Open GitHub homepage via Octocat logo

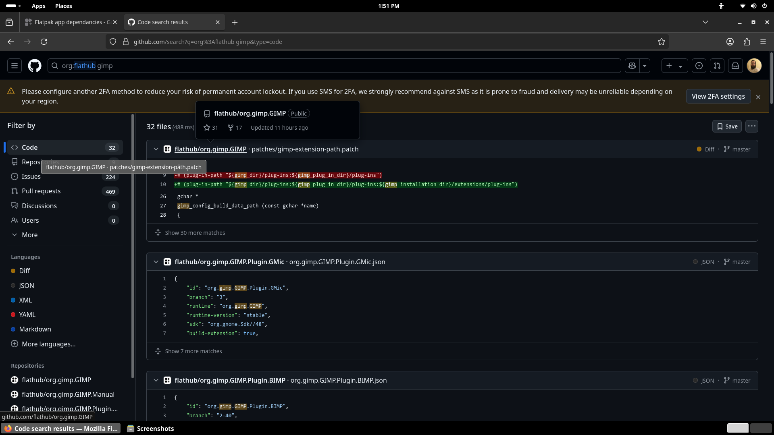coord(35,66)
